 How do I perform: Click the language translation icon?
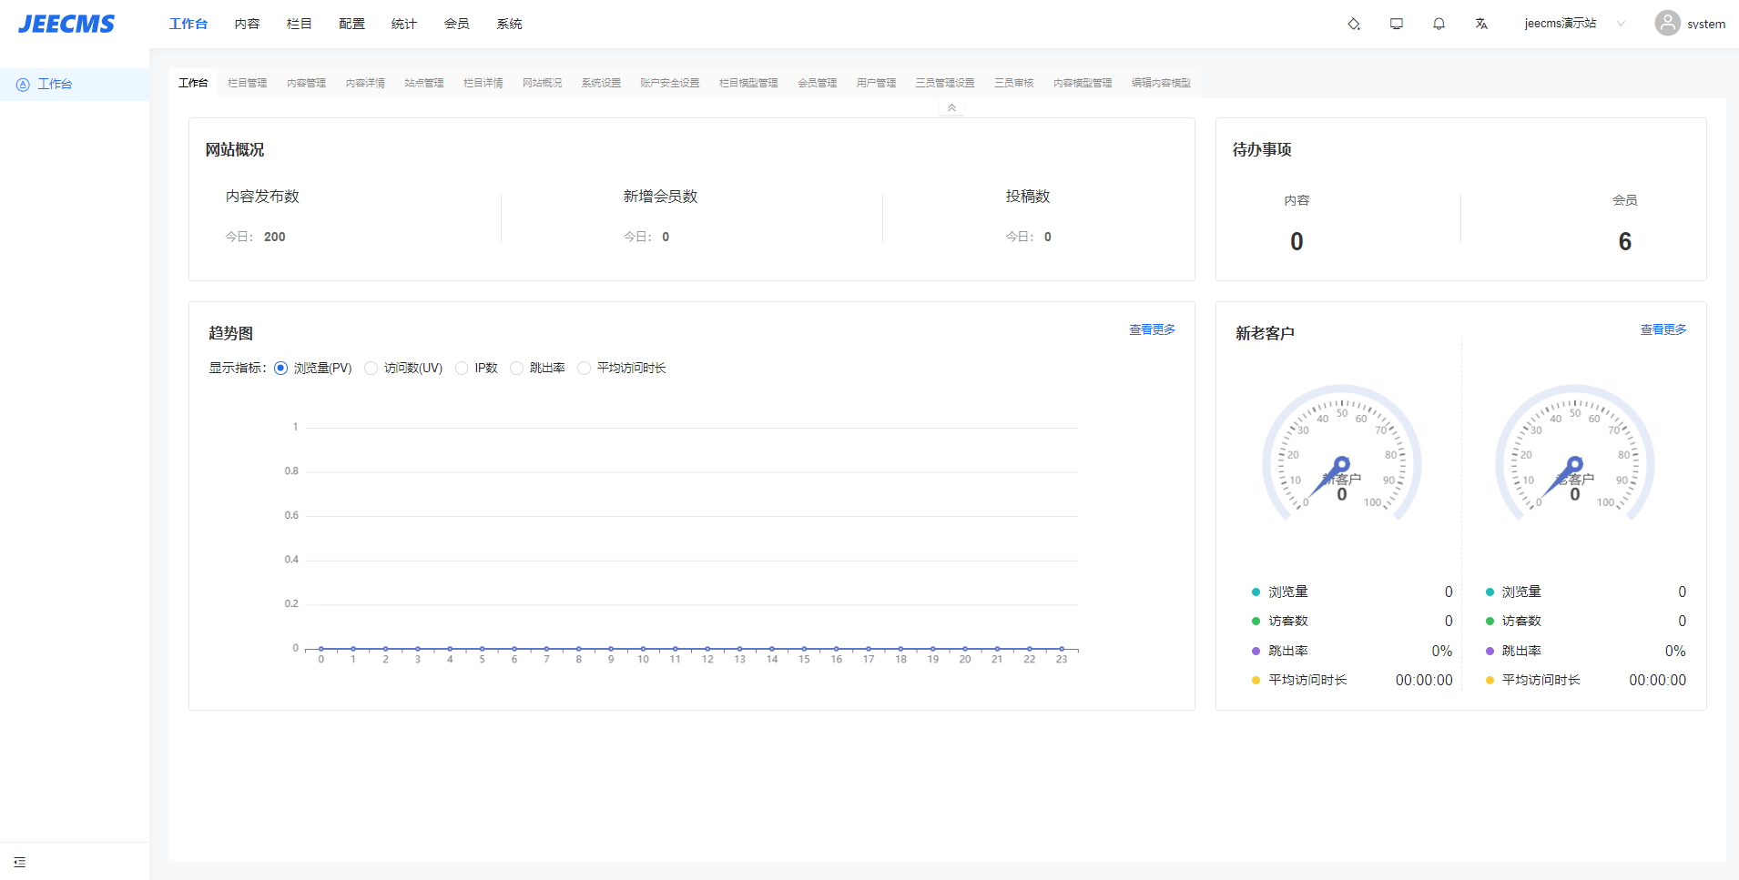1481,24
